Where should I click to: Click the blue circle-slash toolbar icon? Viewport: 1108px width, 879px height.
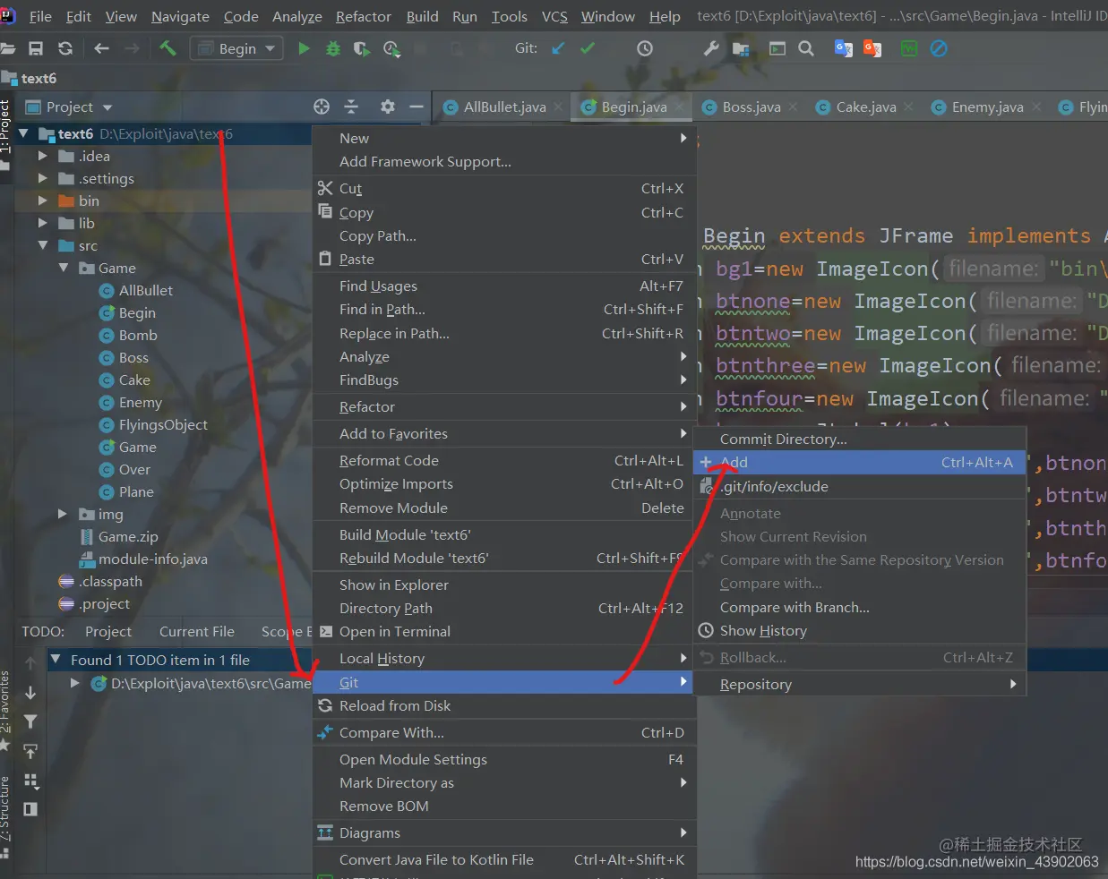(939, 48)
